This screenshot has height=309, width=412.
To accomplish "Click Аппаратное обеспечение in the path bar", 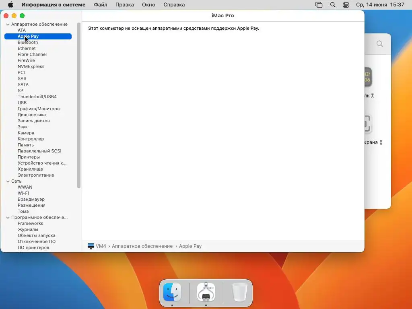I will (x=142, y=246).
